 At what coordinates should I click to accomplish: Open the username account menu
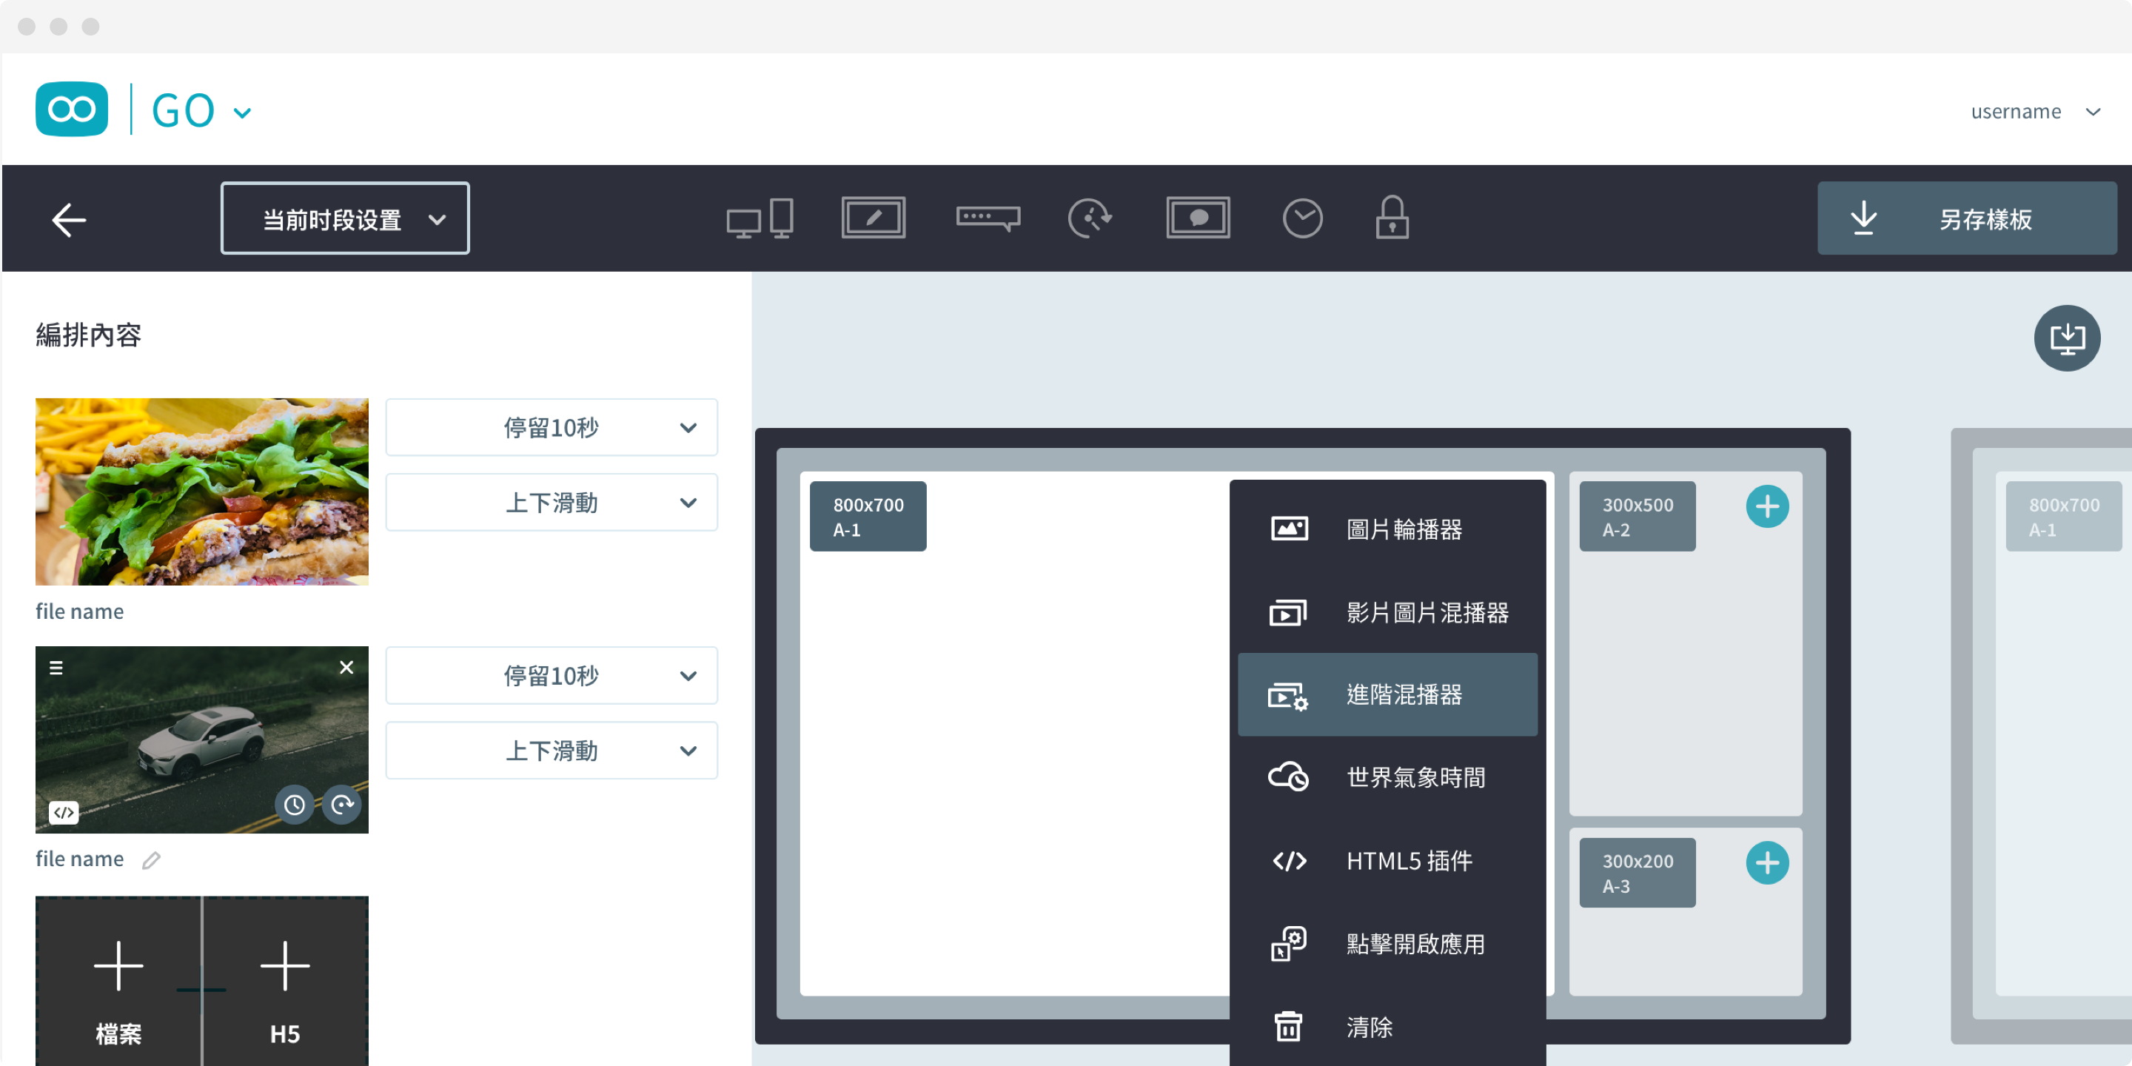point(2034,112)
